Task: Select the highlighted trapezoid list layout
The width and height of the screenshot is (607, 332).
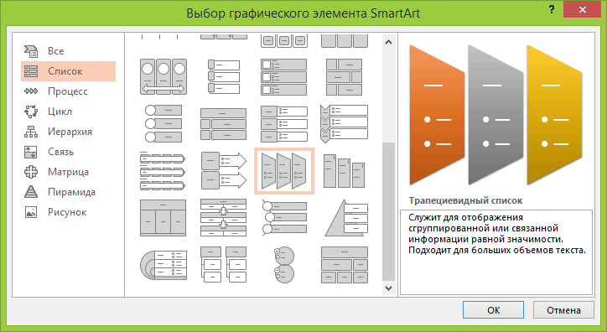Action: pos(283,171)
